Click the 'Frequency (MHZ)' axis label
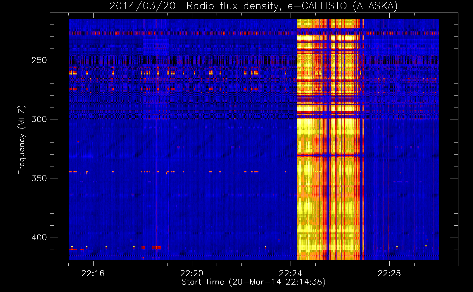The height and width of the screenshot is (292, 473). click(22, 140)
